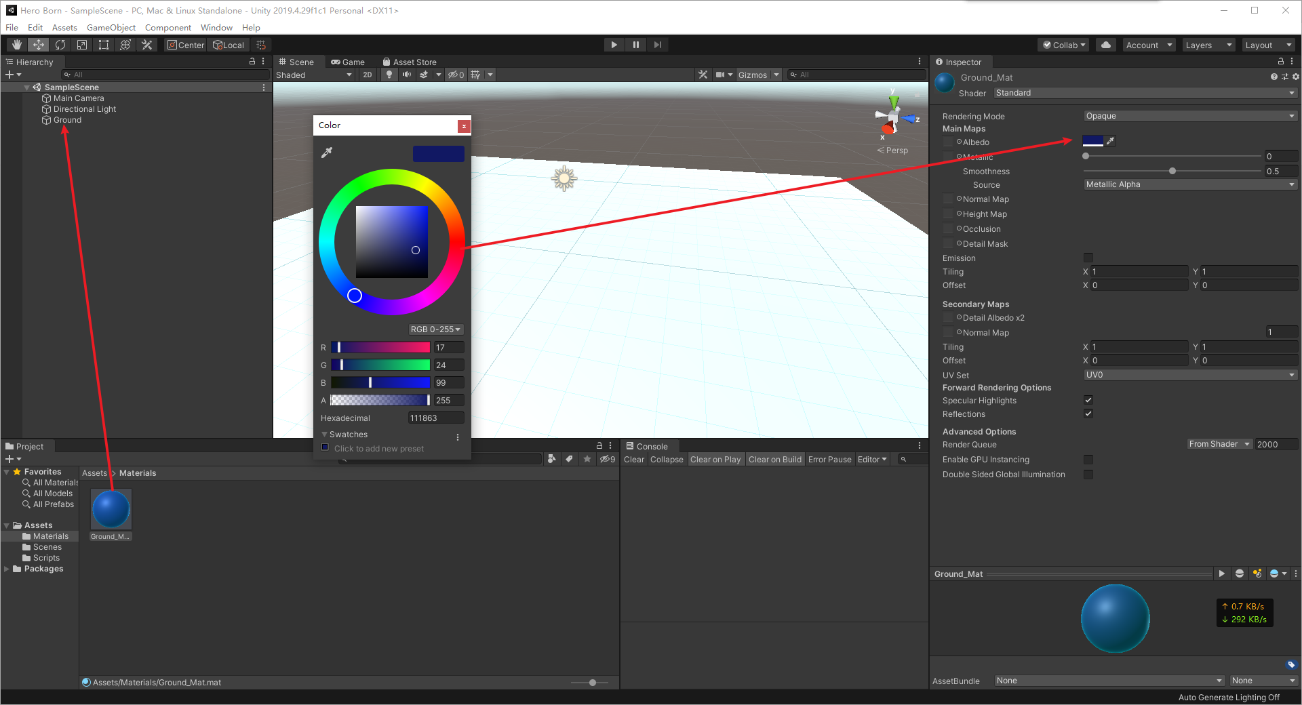Image resolution: width=1302 pixels, height=705 pixels.
Task: Change material preview shape icon
Action: (x=1240, y=573)
